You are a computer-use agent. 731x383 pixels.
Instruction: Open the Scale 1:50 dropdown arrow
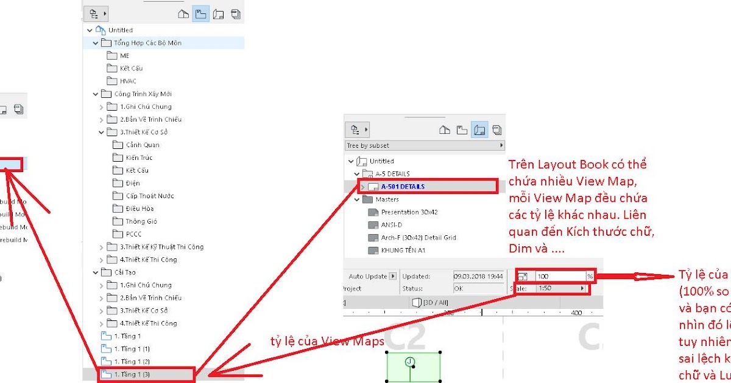(x=584, y=288)
